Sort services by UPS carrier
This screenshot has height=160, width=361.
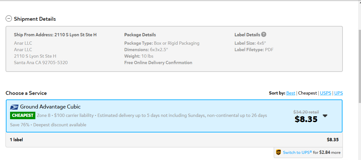[x=338, y=93]
